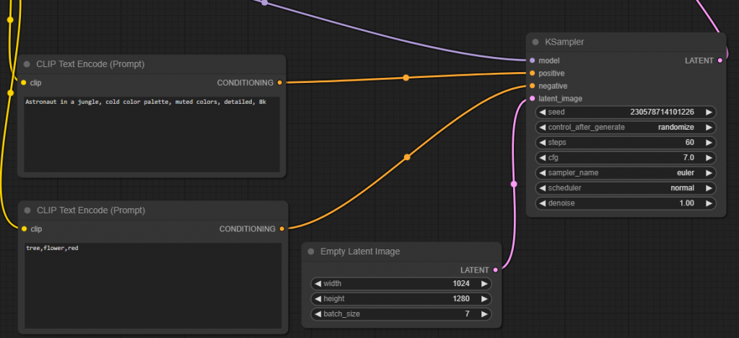Image resolution: width=739 pixels, height=338 pixels.
Task: Increase steps with the right arrow
Action: (x=709, y=142)
